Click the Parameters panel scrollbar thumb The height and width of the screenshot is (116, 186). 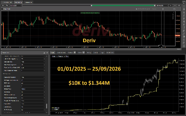tap(46, 106)
